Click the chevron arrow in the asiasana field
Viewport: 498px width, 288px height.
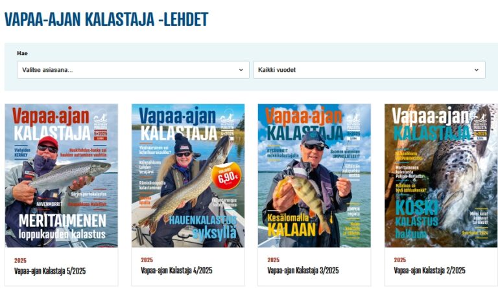[241, 70]
